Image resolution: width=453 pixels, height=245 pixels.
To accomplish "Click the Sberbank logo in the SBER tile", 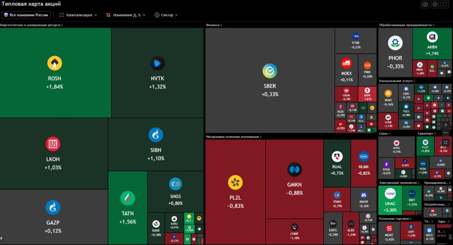I will 270,71.
